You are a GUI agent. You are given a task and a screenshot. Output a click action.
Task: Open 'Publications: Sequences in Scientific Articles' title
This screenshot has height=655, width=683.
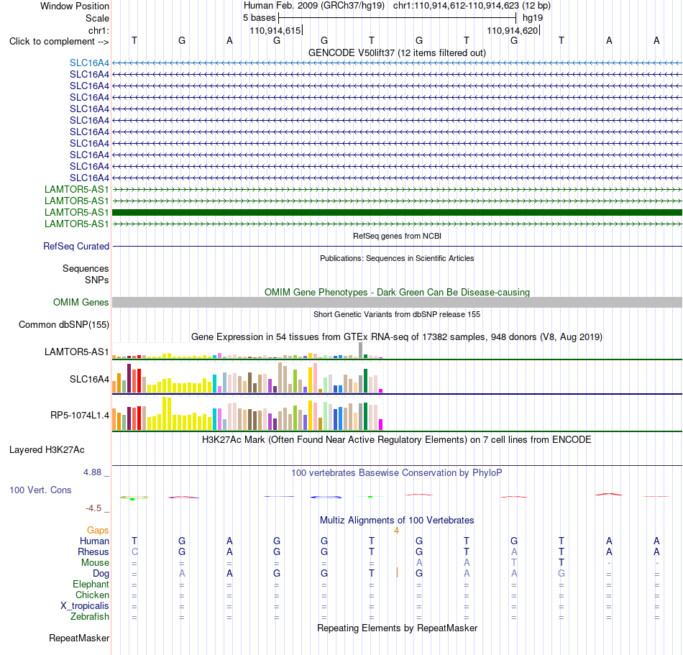click(397, 258)
